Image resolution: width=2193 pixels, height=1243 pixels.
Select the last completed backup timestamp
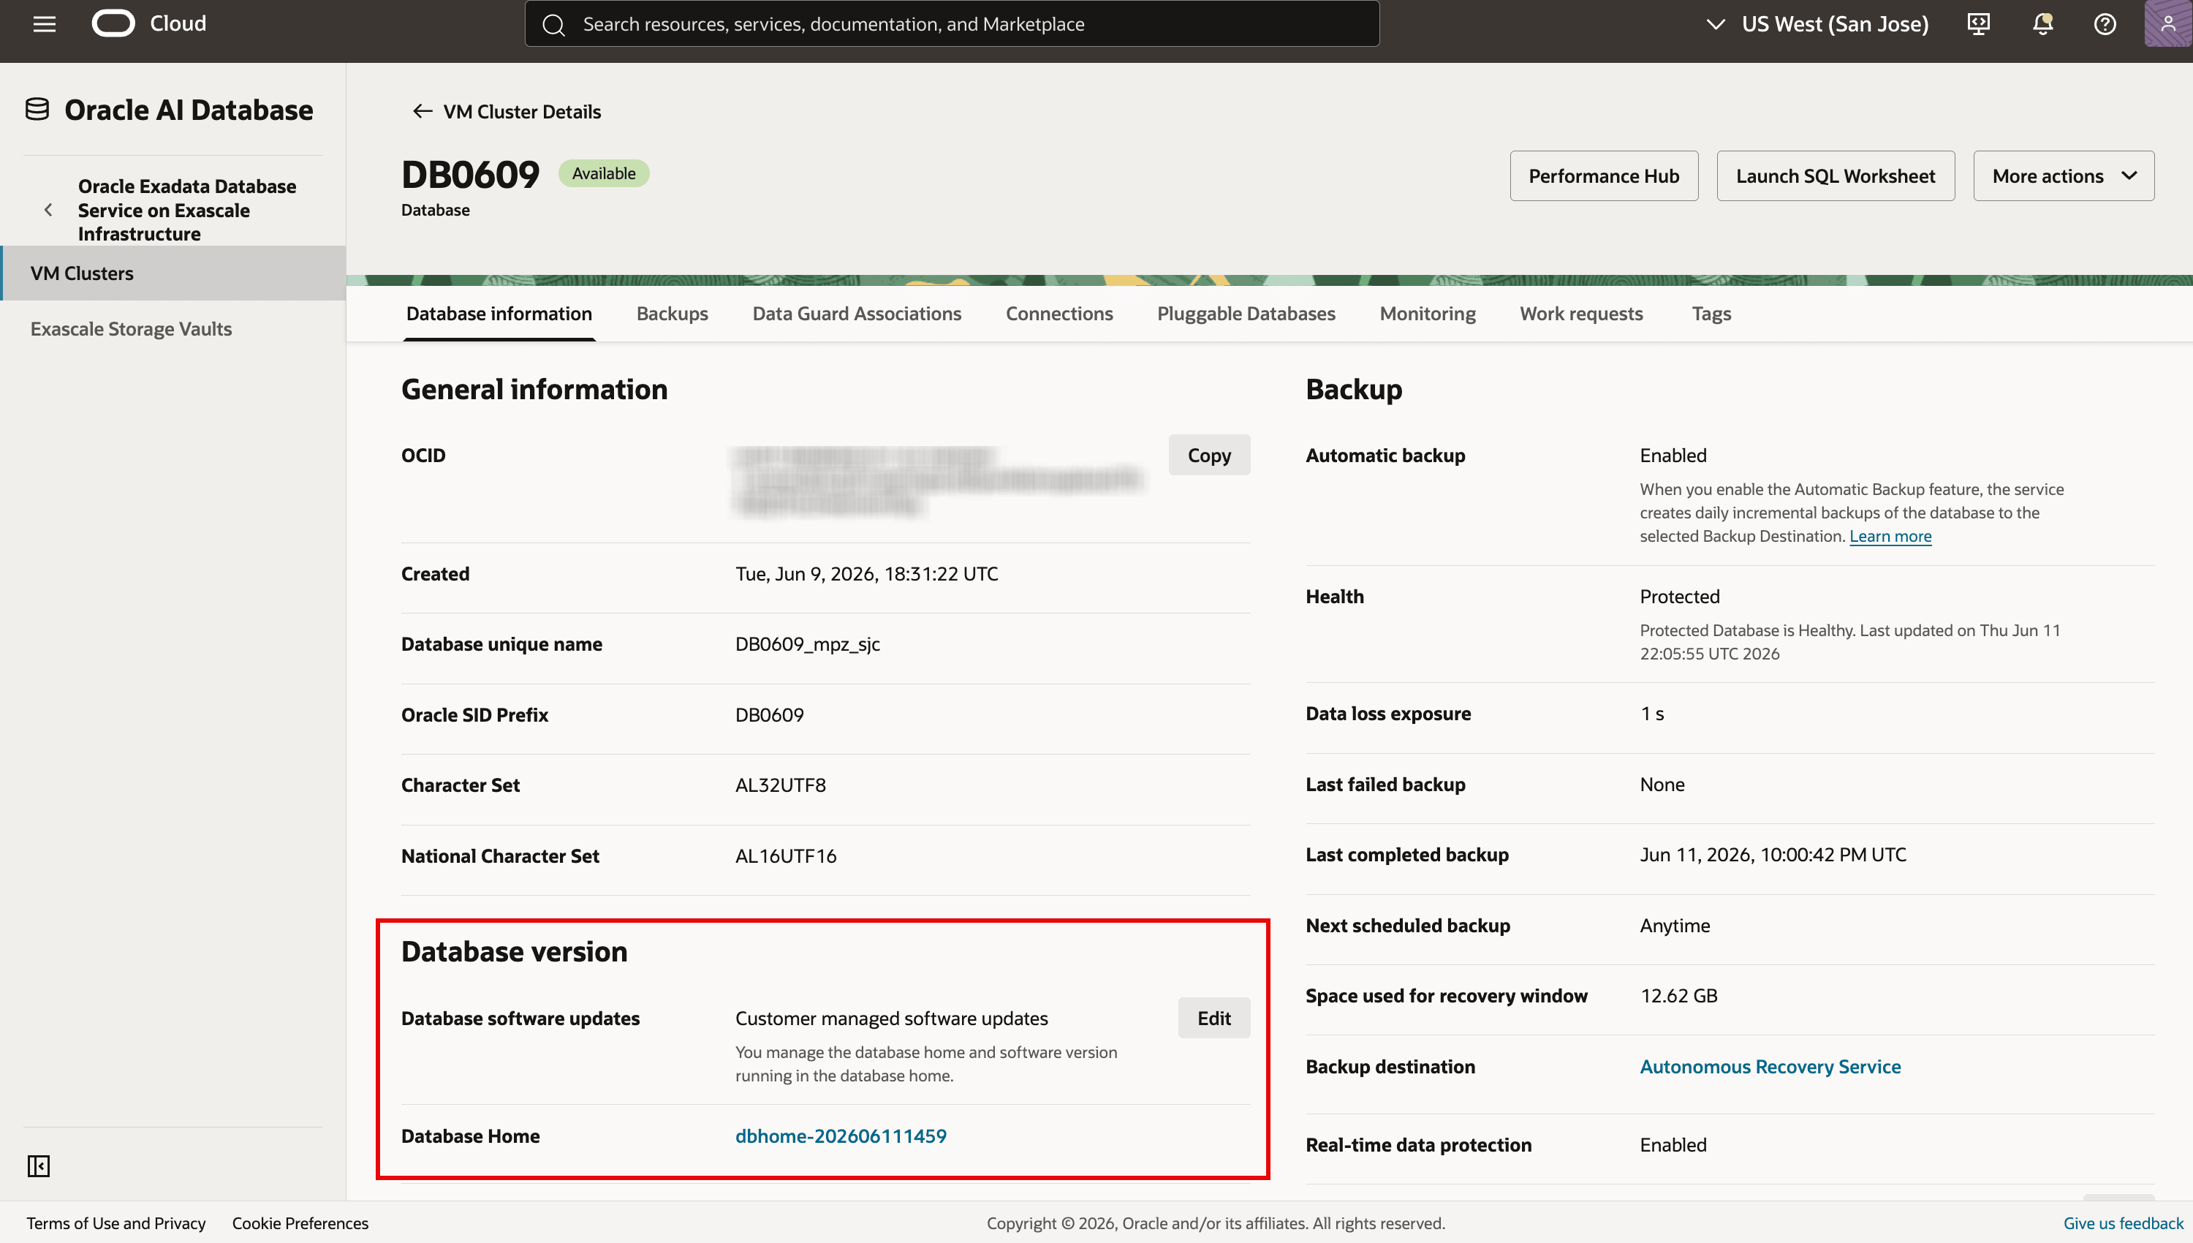[1773, 855]
